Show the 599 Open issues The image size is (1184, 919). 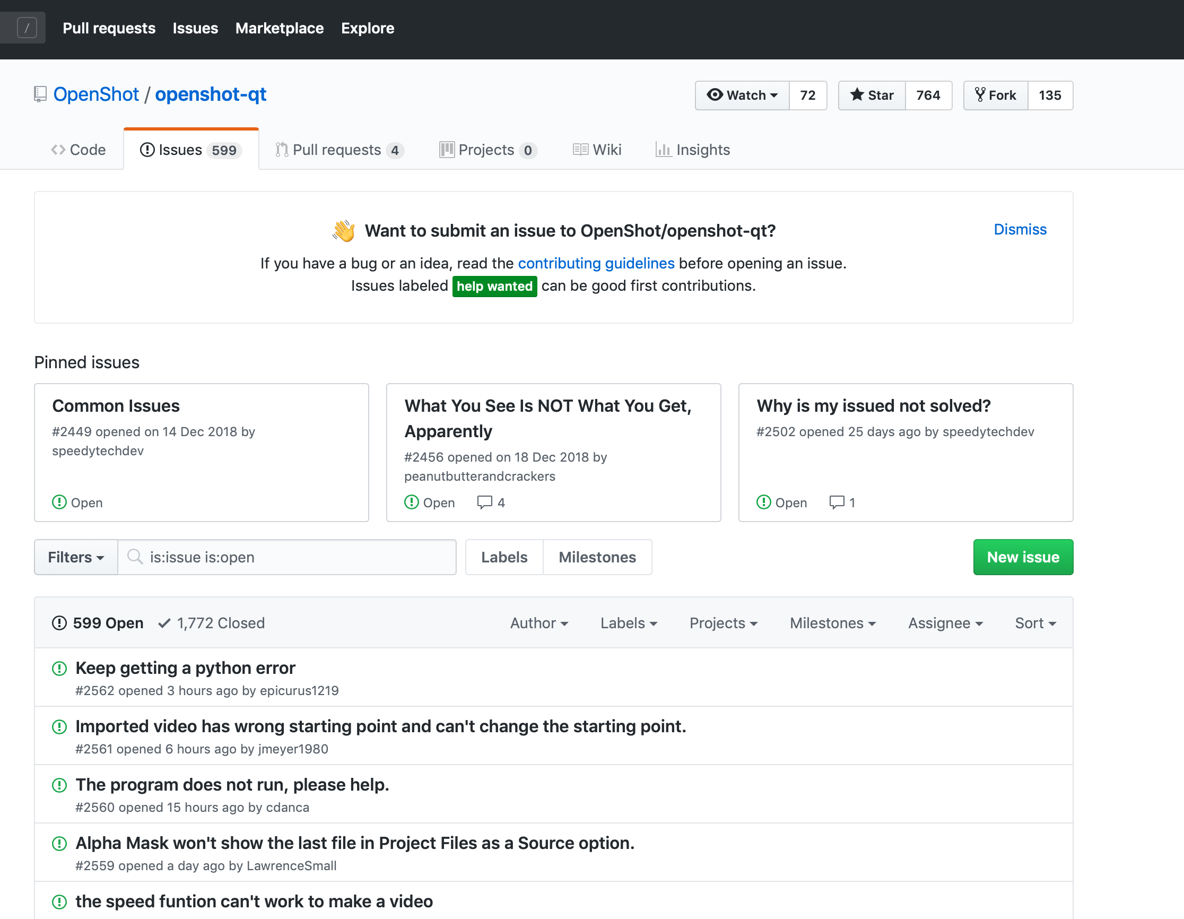click(98, 623)
